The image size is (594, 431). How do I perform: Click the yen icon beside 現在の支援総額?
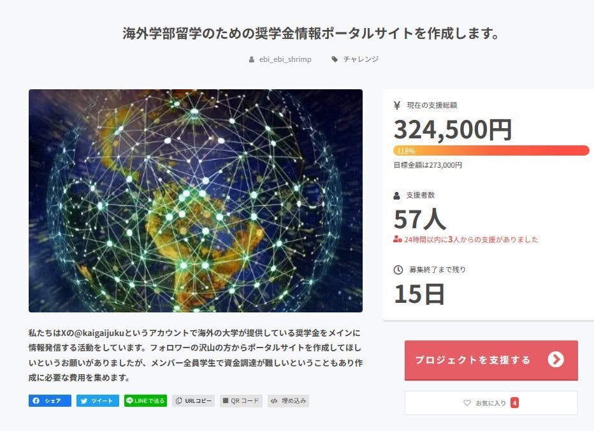[397, 105]
